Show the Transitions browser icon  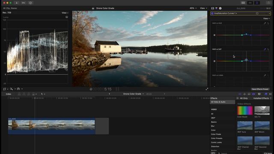pos(270,94)
